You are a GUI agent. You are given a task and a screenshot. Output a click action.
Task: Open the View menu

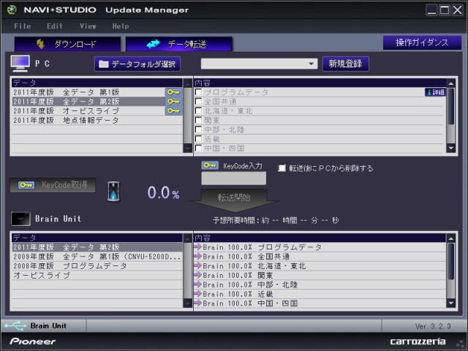point(88,26)
